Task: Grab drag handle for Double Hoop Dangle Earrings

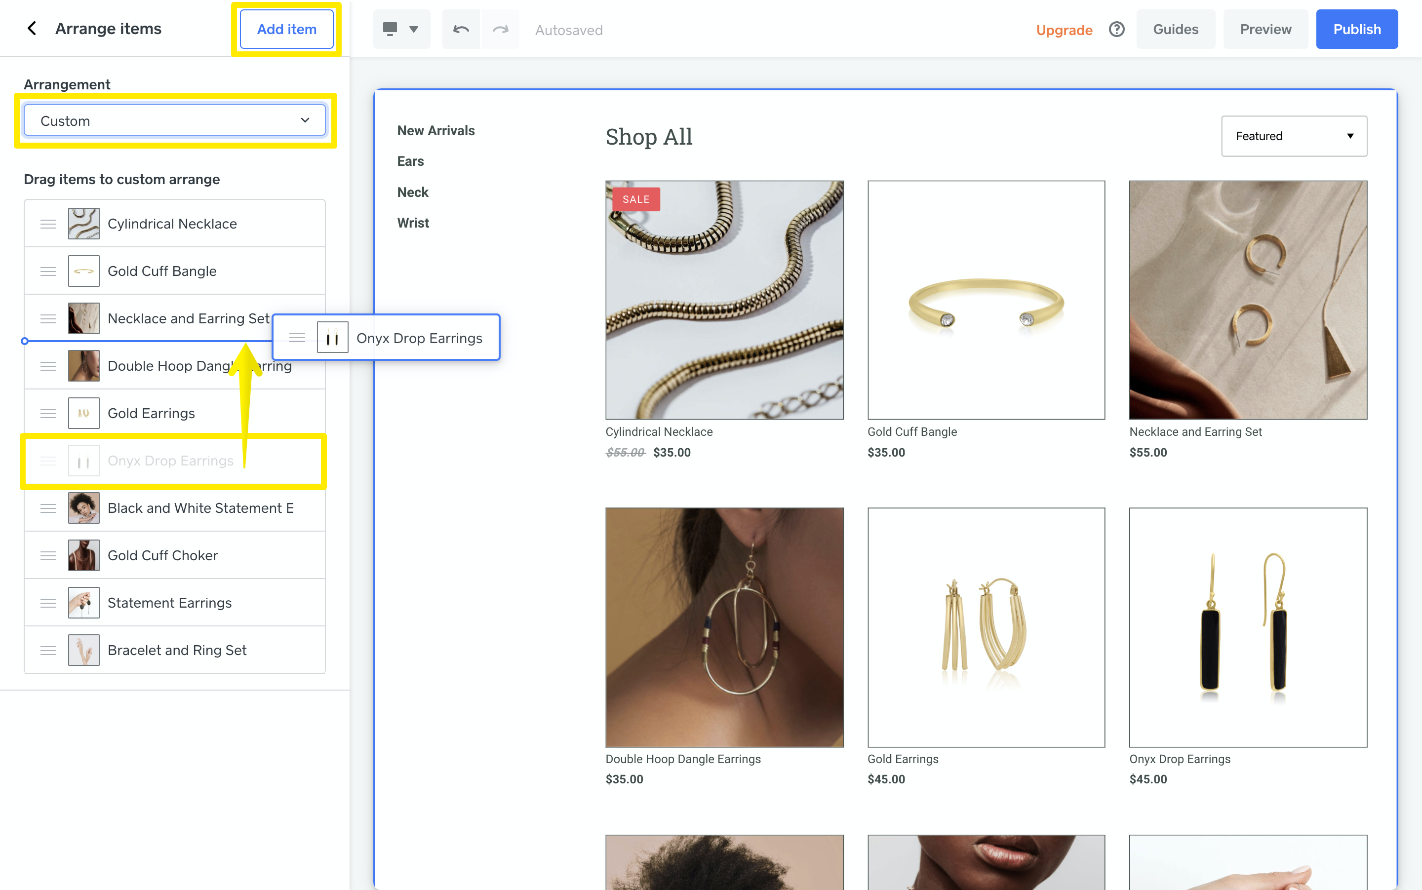Action: pos(48,366)
